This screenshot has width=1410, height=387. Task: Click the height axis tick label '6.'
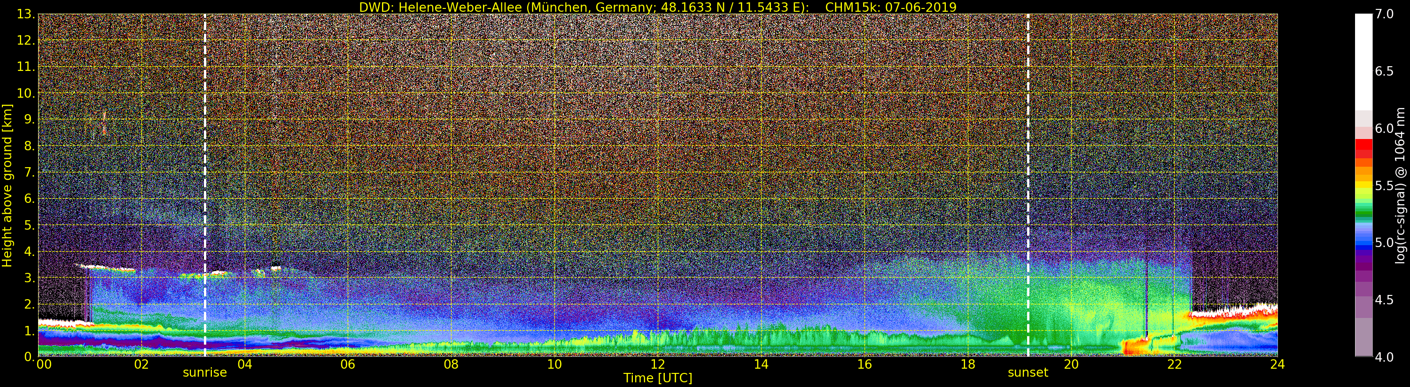pos(29,199)
